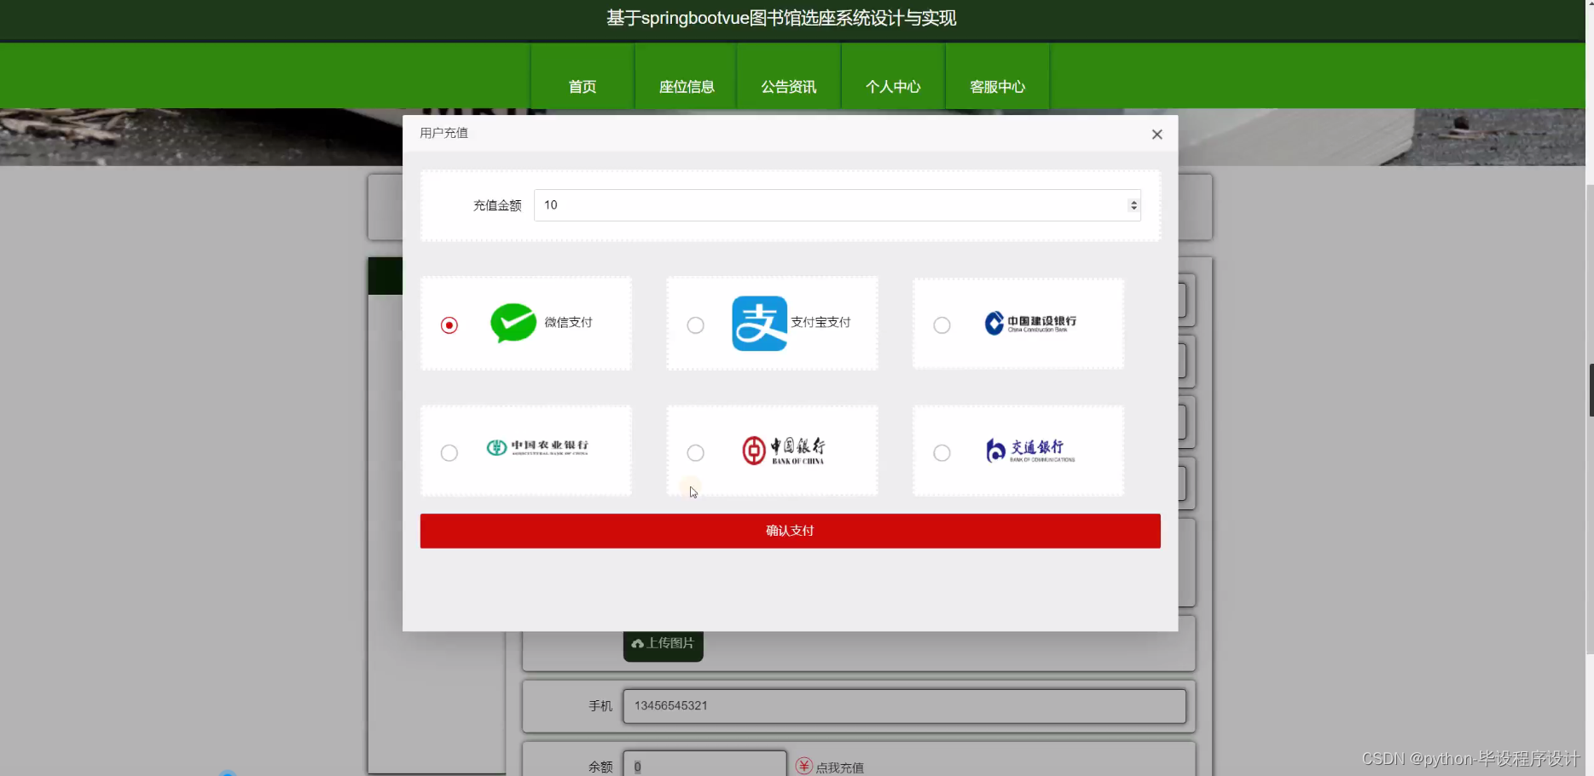The height and width of the screenshot is (776, 1594).
Task: Switch to the 个人中心 tab
Action: 893,86
